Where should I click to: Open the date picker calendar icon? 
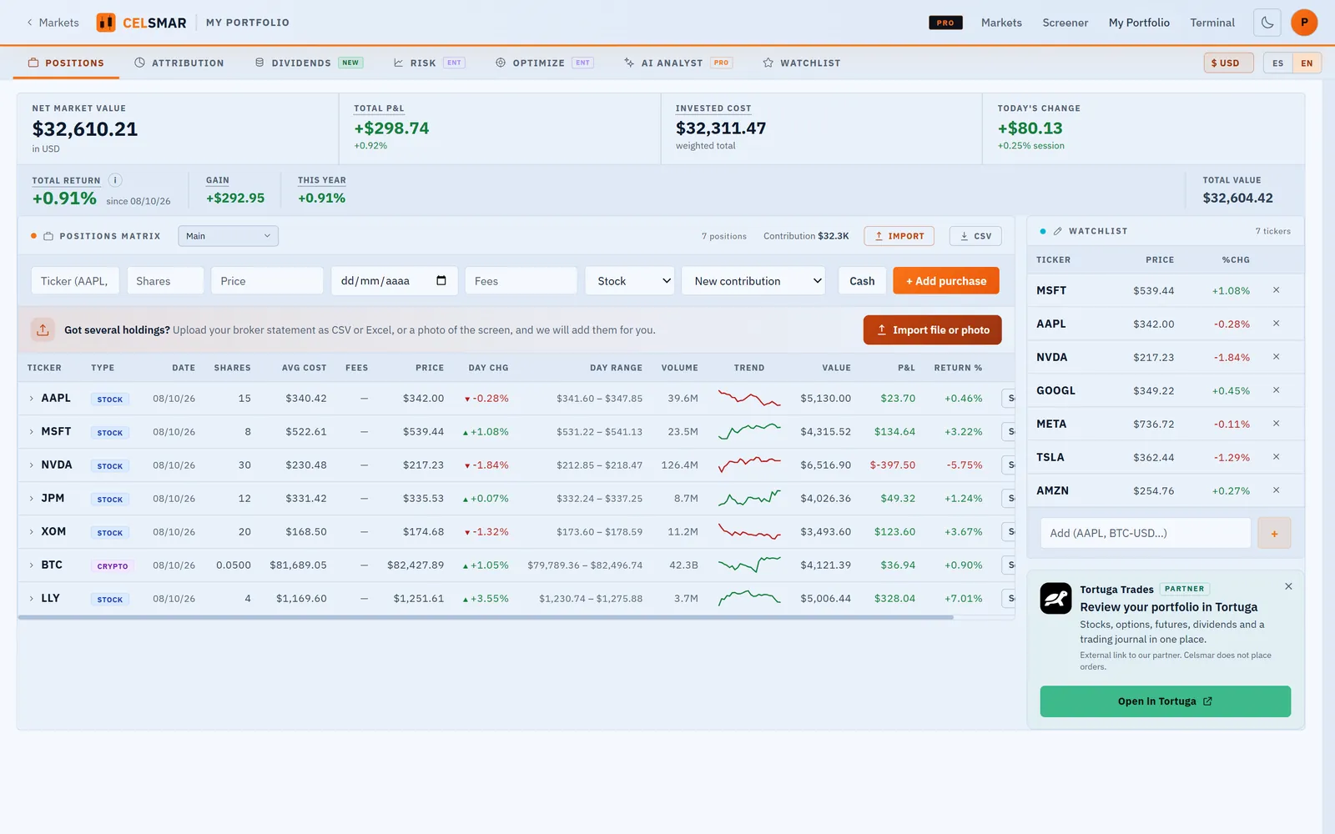[441, 280]
